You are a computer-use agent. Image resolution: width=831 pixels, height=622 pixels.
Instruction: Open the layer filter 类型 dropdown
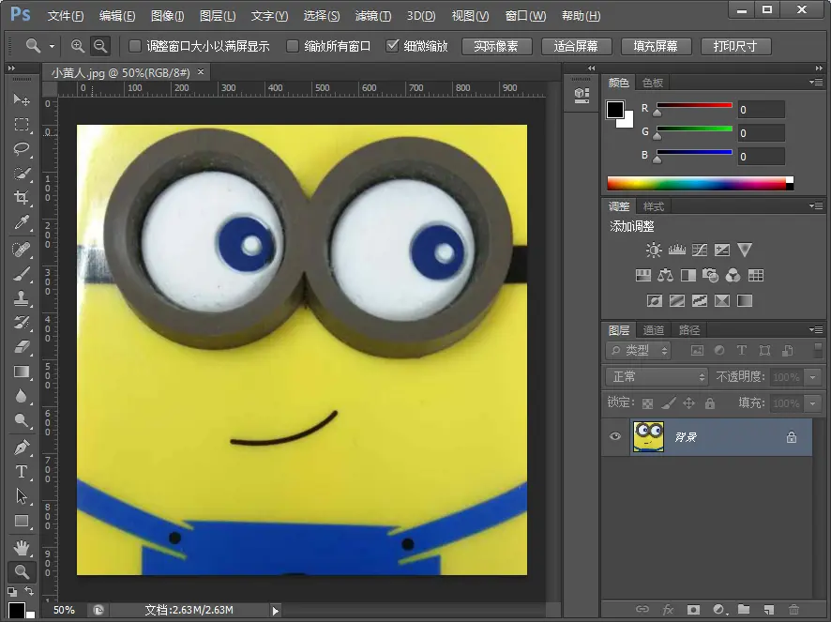[639, 351]
